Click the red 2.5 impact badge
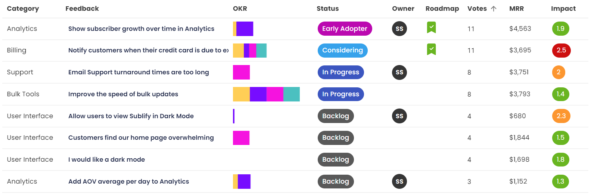 [561, 50]
